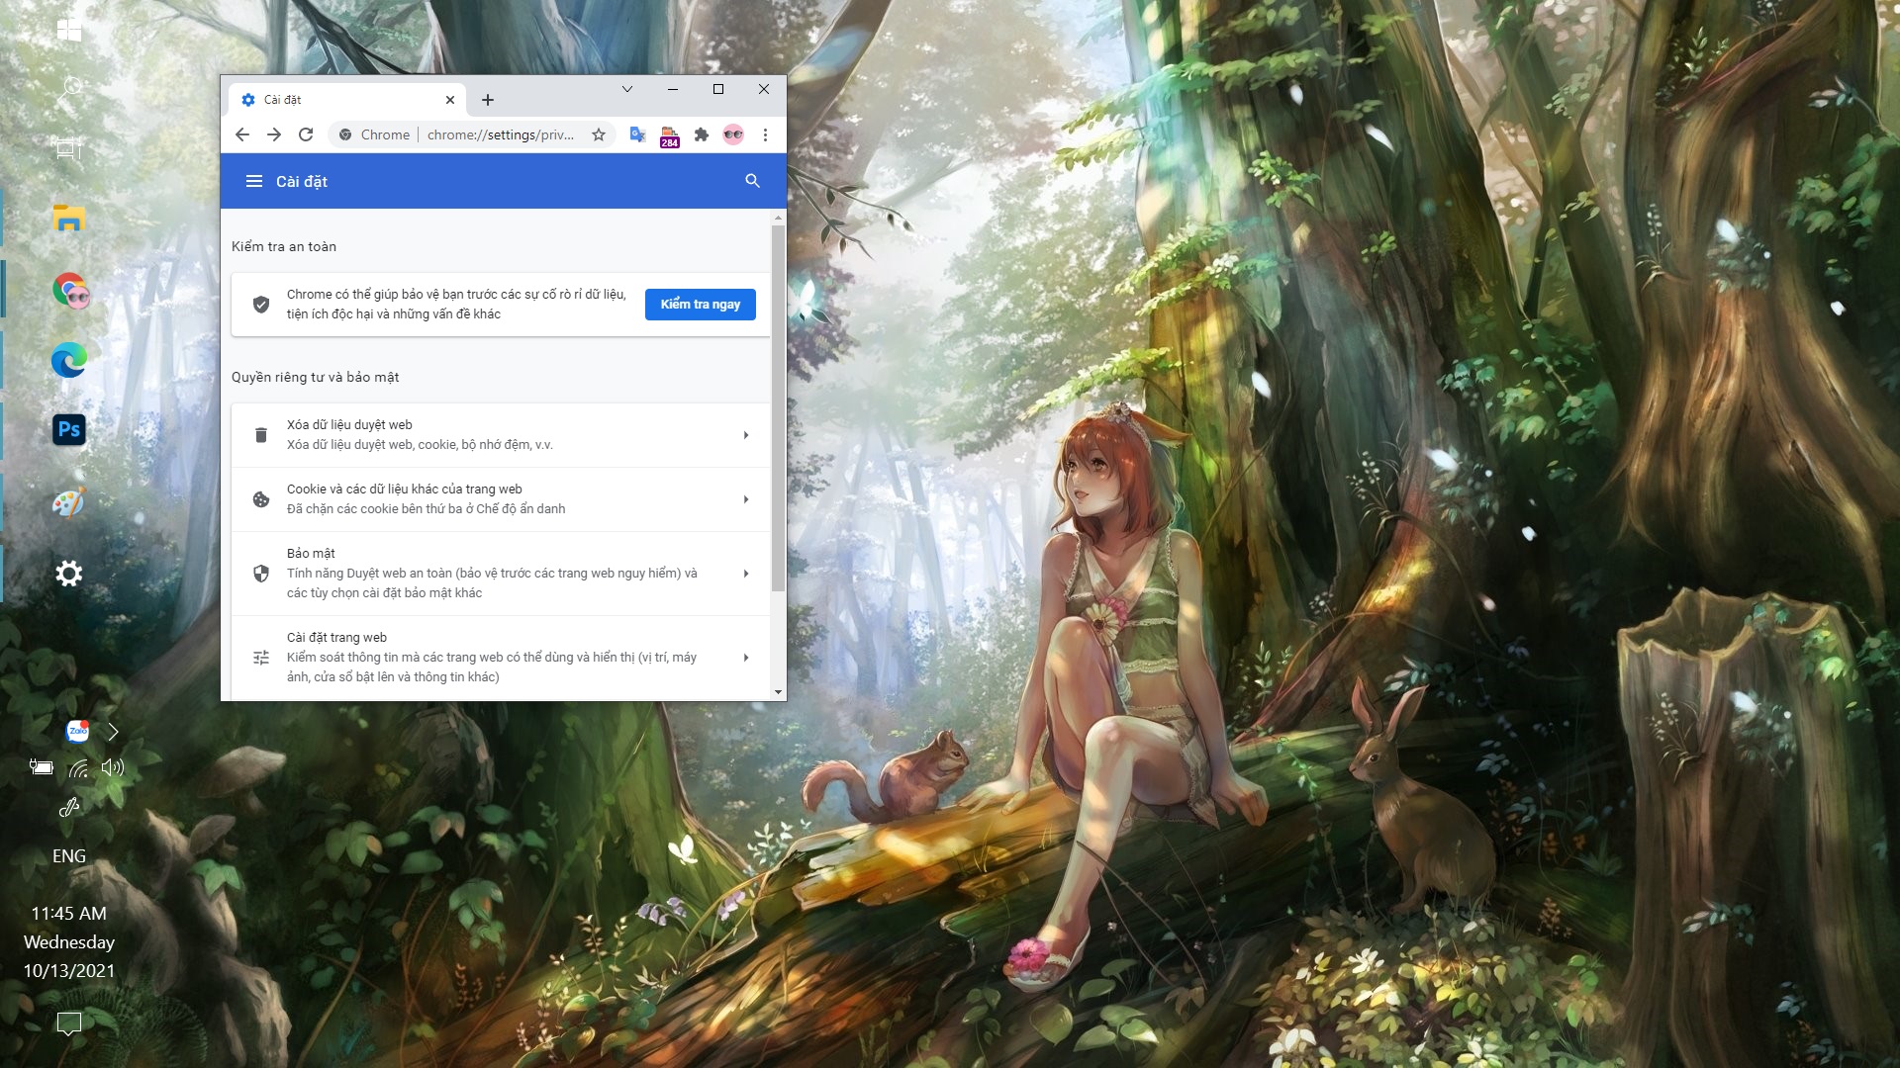Launch Microsoft Edge from the taskbar

69,360
